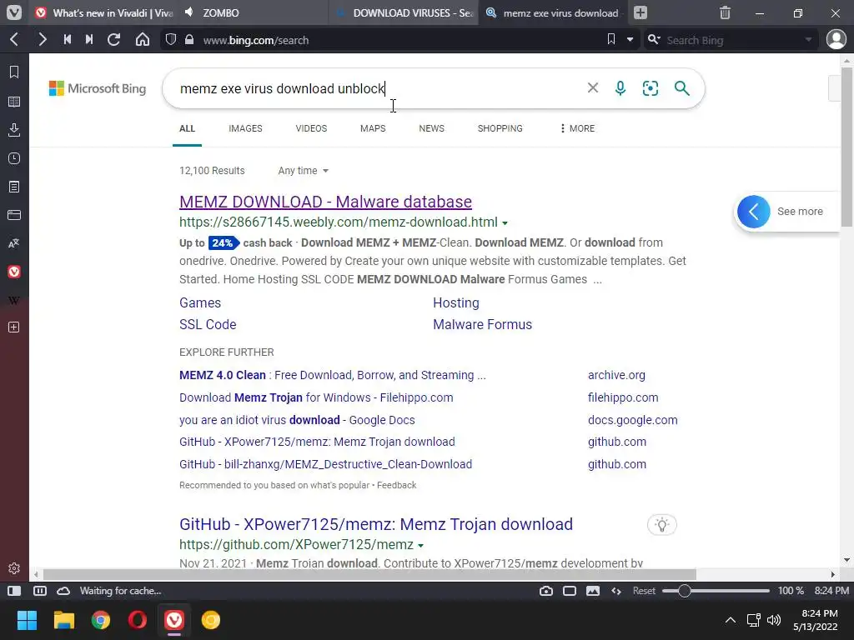Open sync cloud status icon
Viewport: 854px width, 640px height.
coord(63,591)
